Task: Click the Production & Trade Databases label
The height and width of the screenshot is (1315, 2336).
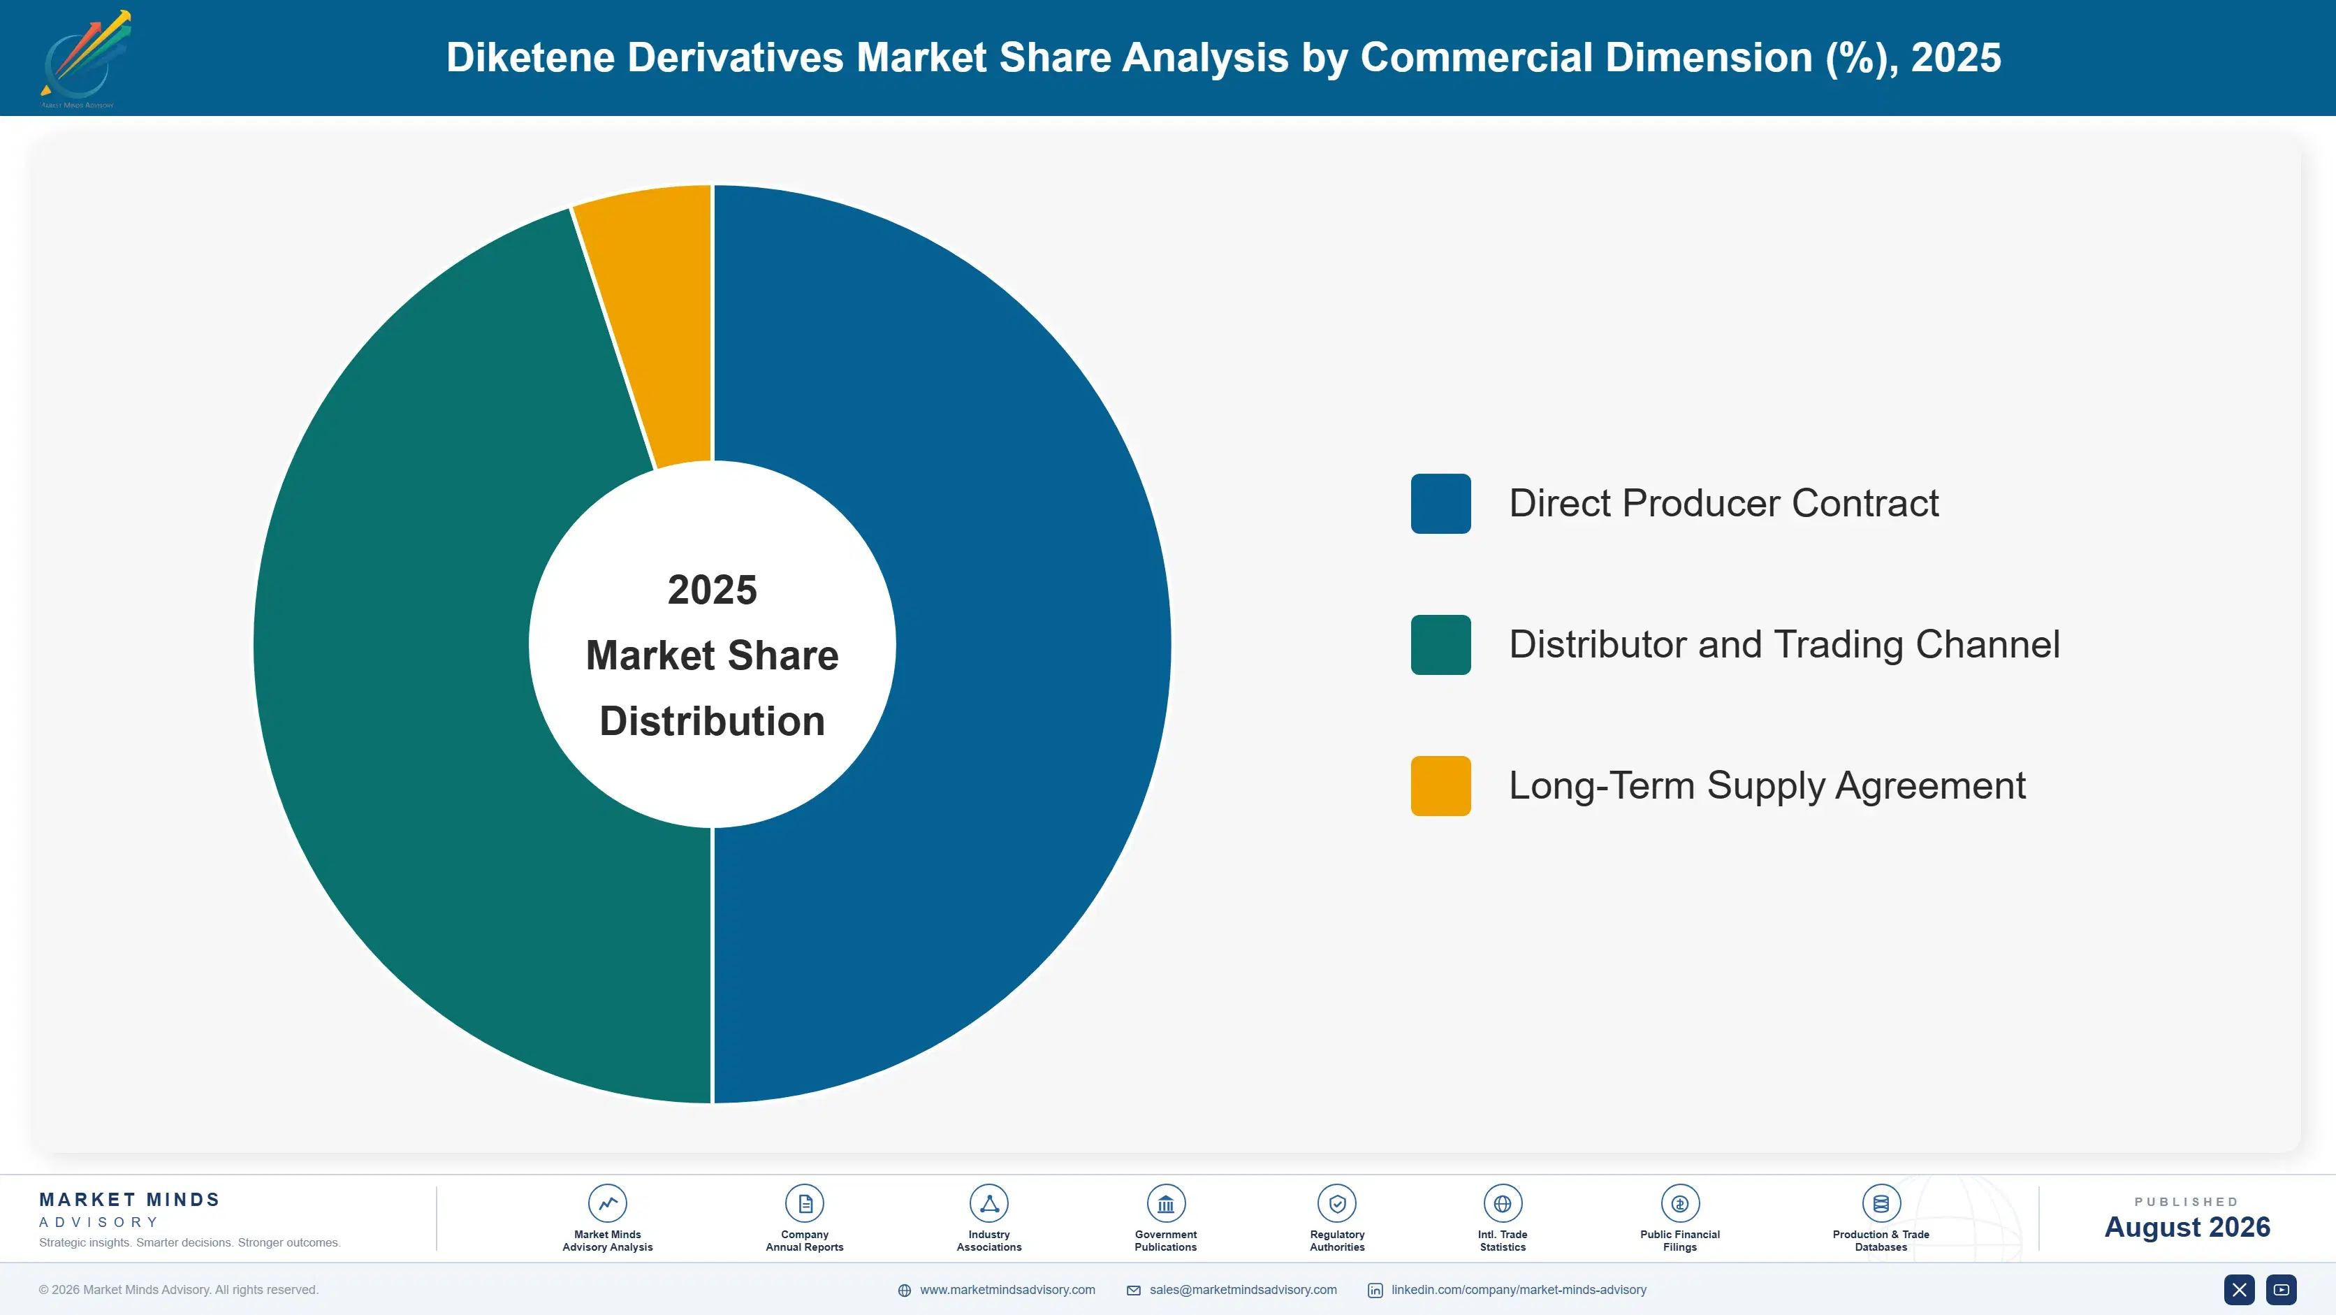Action: point(1881,1241)
